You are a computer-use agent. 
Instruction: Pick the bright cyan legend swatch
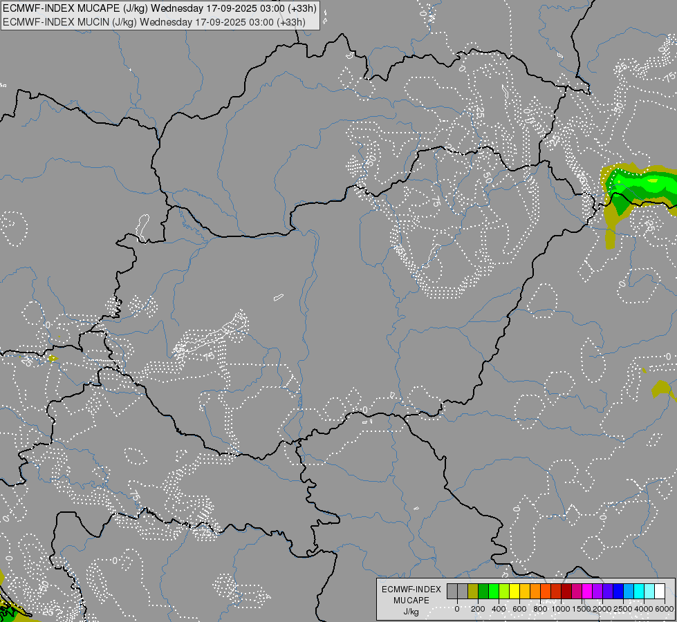point(639,591)
